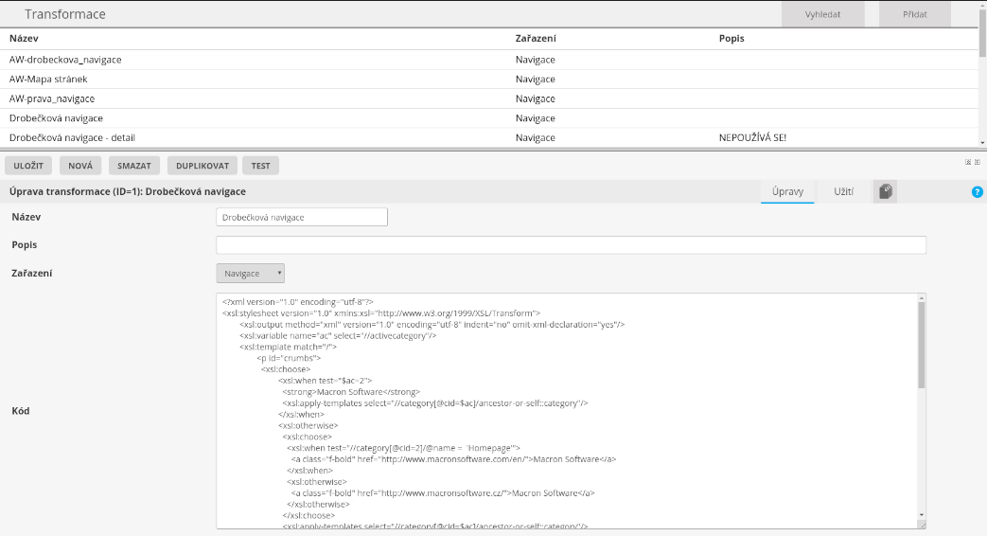Open the Zařazení dropdown set to Navigace
987x536 pixels.
coord(251,273)
